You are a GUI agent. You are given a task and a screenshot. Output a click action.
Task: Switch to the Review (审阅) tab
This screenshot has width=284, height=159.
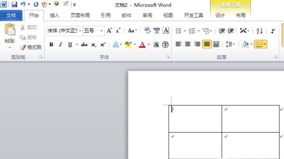147,15
